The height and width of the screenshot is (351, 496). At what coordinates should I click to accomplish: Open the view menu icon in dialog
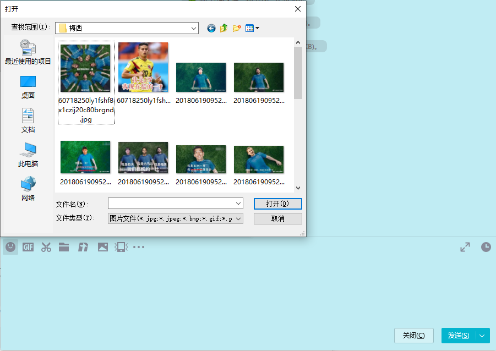(252, 28)
